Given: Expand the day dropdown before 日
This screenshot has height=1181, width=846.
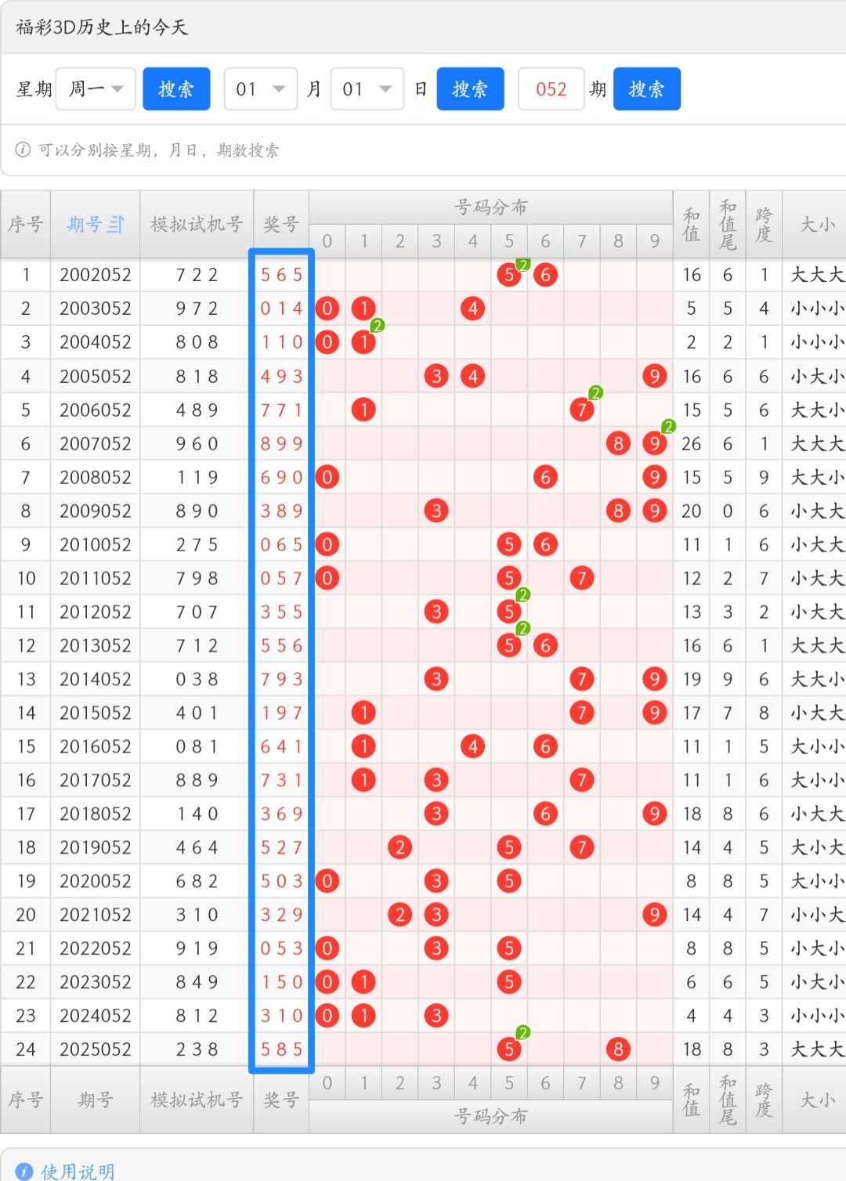Looking at the screenshot, I should [367, 89].
